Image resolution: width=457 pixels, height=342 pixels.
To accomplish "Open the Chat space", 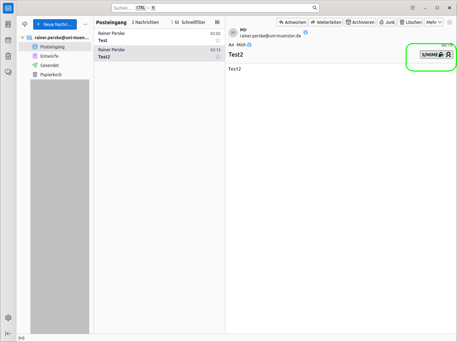I will (x=8, y=72).
